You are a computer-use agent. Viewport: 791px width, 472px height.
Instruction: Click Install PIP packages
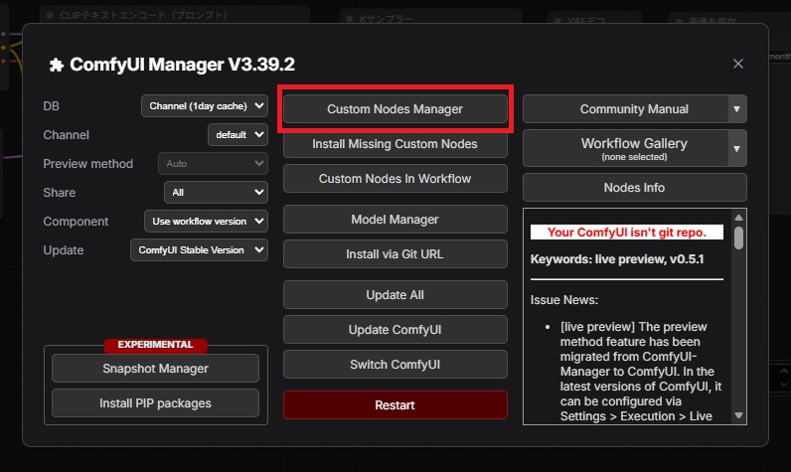point(155,403)
